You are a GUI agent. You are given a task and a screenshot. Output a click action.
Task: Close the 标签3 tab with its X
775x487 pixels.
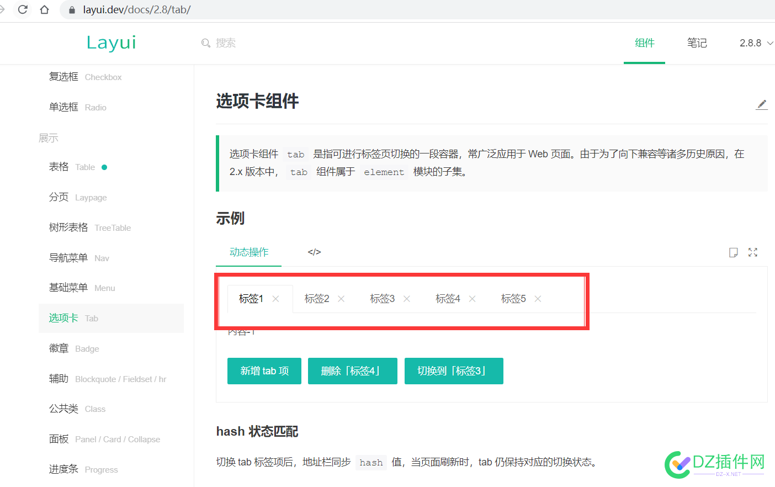pyautogui.click(x=407, y=299)
